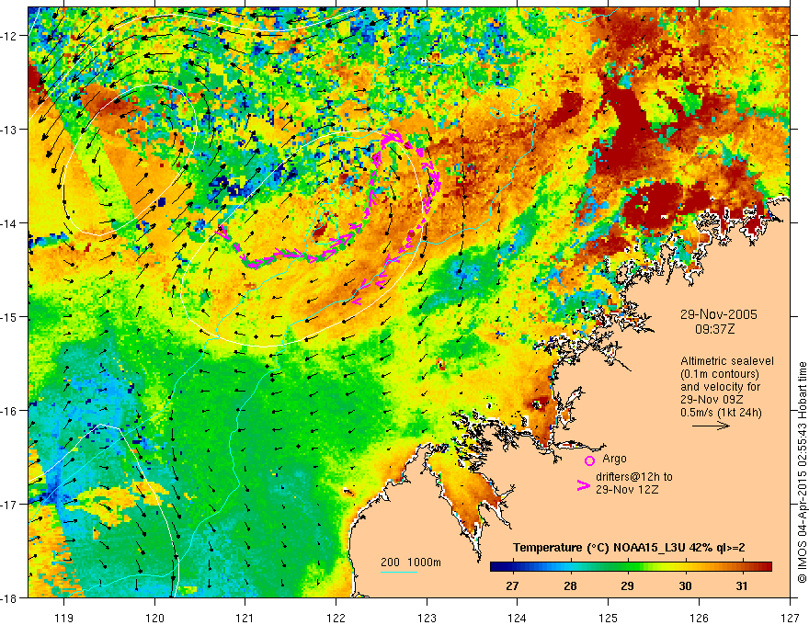809x625 pixels.
Task: Click the cyan depth contour legend line
Action: click(x=399, y=572)
